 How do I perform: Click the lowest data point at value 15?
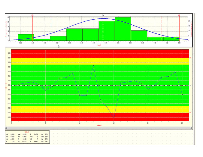pos(114,118)
